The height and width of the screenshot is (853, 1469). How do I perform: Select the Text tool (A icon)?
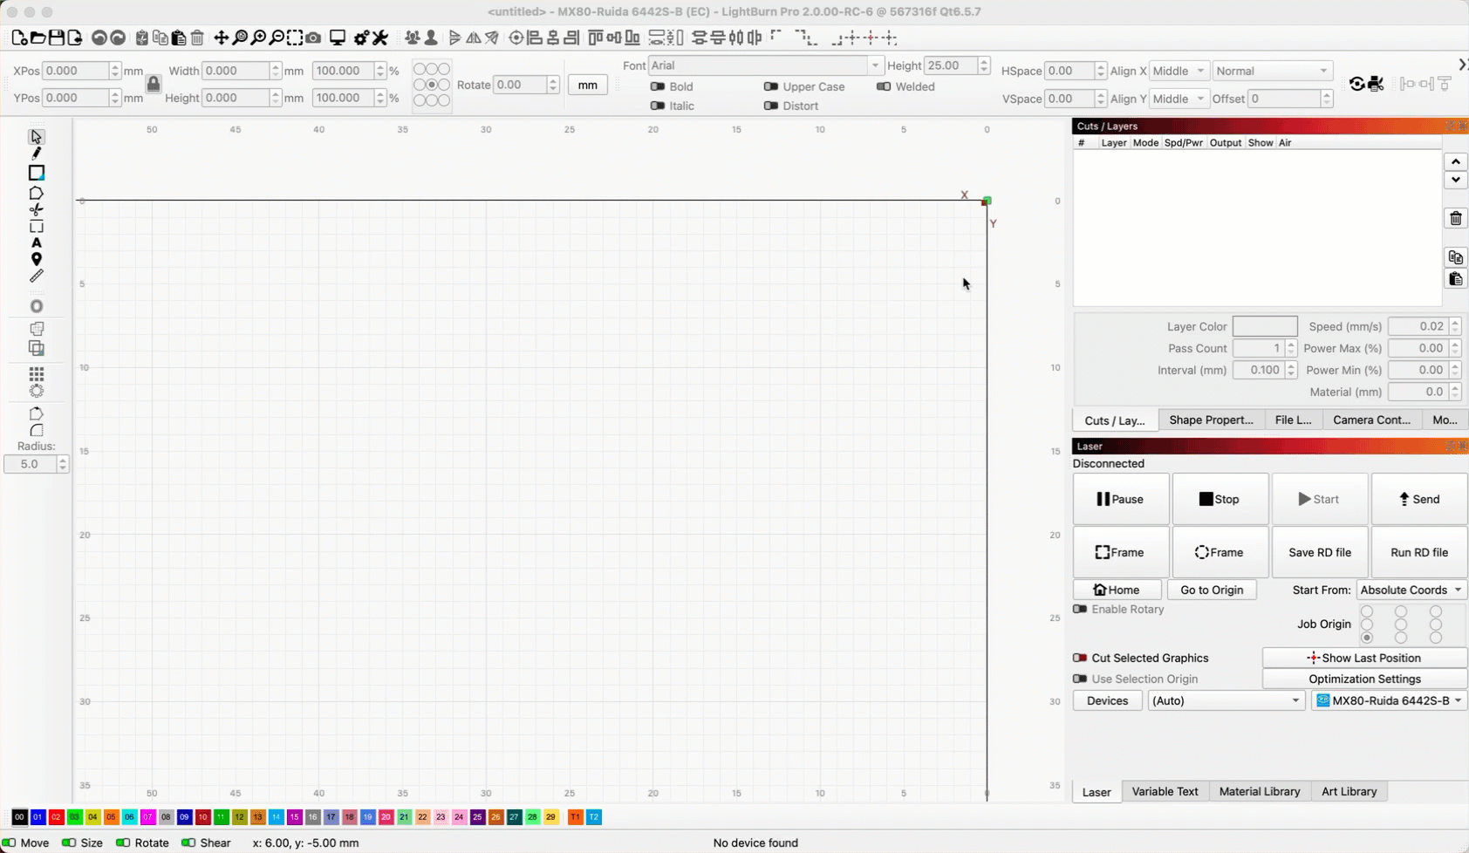click(36, 242)
